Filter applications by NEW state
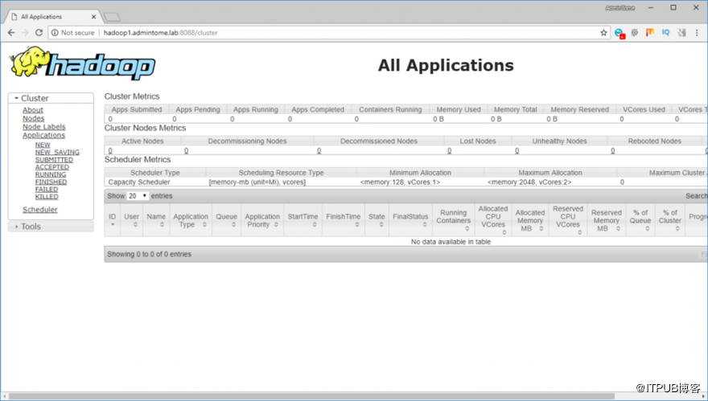Screen dimensions: 708x401 click(43, 145)
